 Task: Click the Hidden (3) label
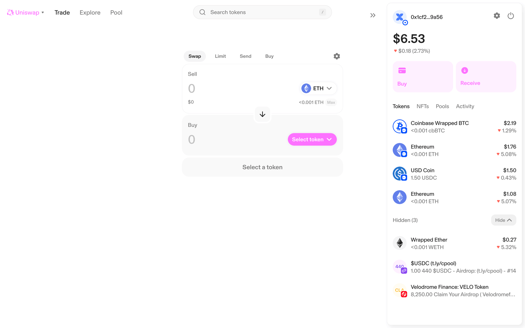point(405,220)
